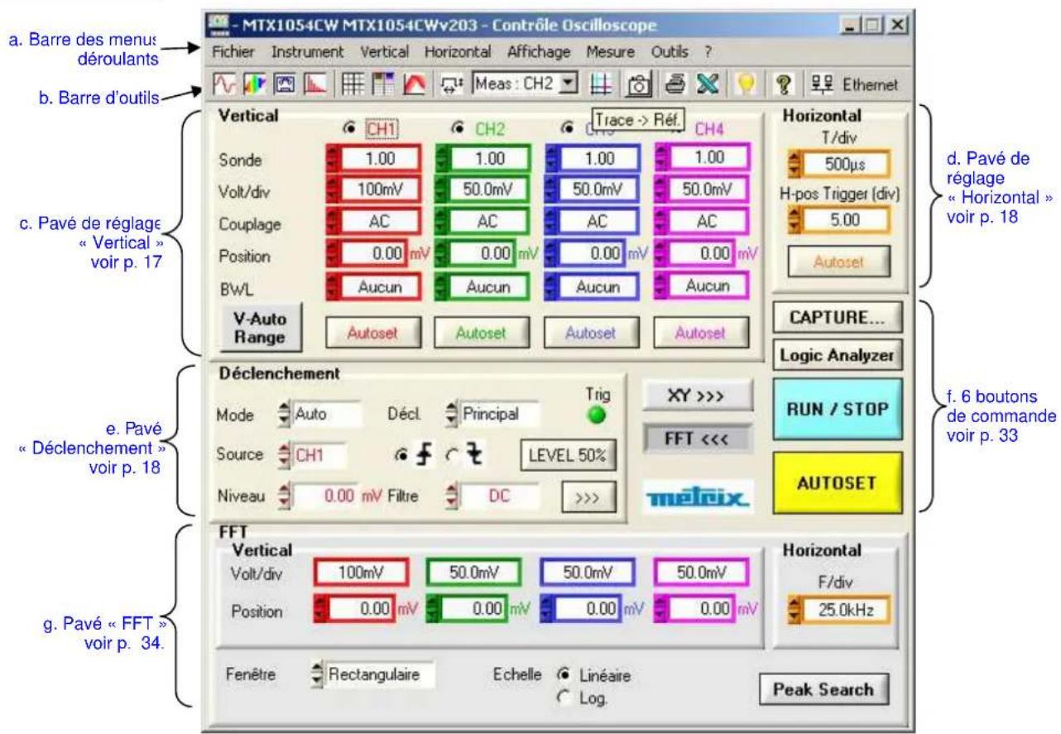Select the falling edge trigger radio button
This screenshot has width=1061, height=734.
click(x=454, y=453)
